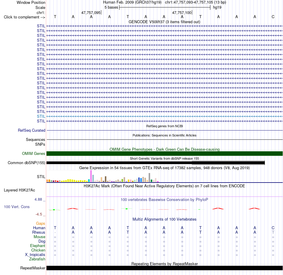
Task: Click the Elephant species label
Action: click(x=38, y=246)
